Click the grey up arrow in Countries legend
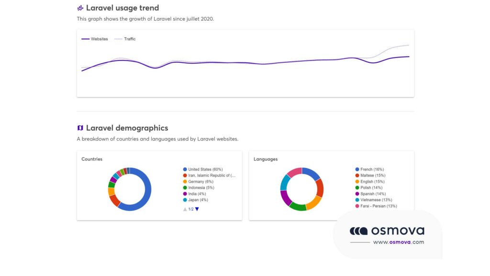This screenshot has width=490, height=276. coord(185,209)
